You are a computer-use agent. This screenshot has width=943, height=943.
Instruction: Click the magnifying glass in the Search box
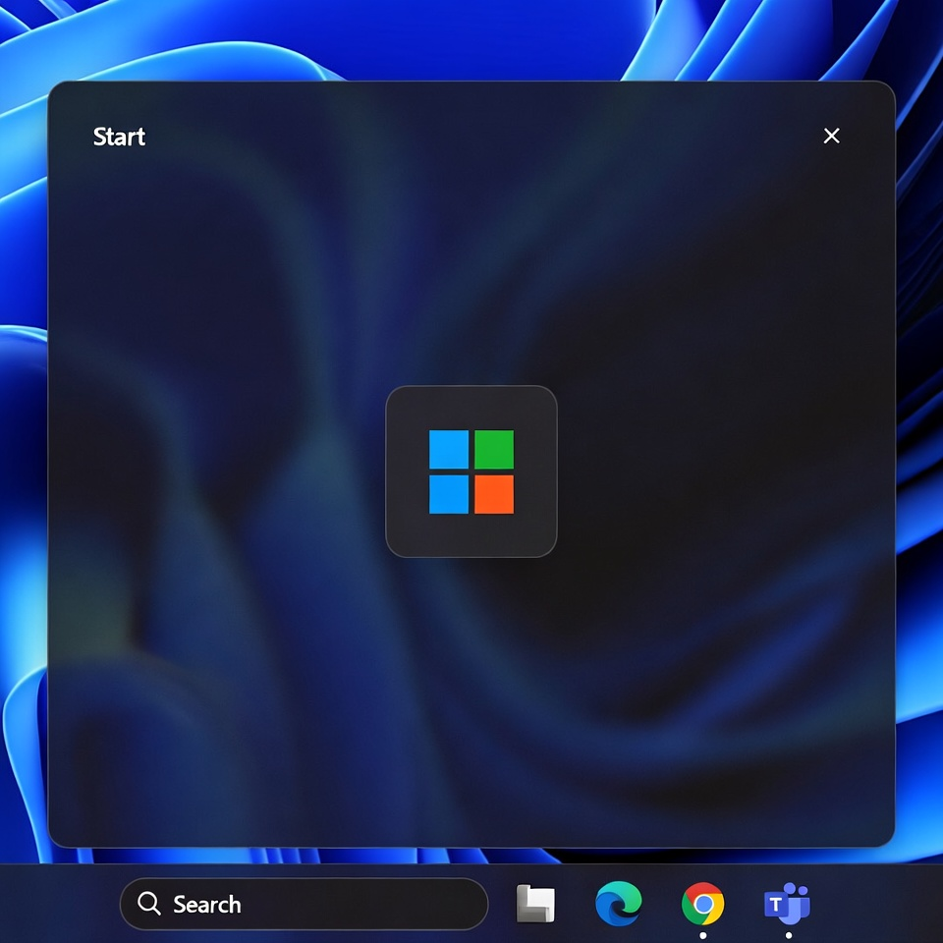point(149,904)
